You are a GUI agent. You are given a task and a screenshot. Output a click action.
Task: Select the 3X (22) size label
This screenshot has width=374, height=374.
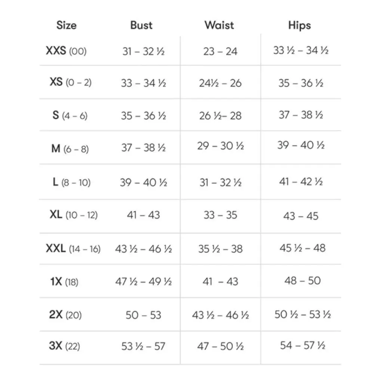(x=64, y=346)
